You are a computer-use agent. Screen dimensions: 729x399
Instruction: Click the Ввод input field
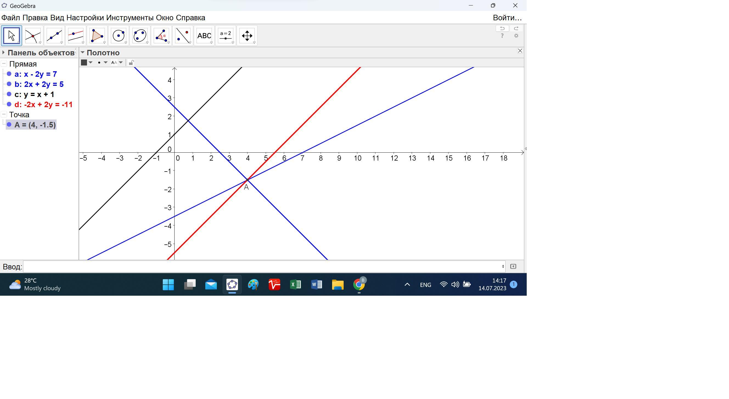pos(263,266)
